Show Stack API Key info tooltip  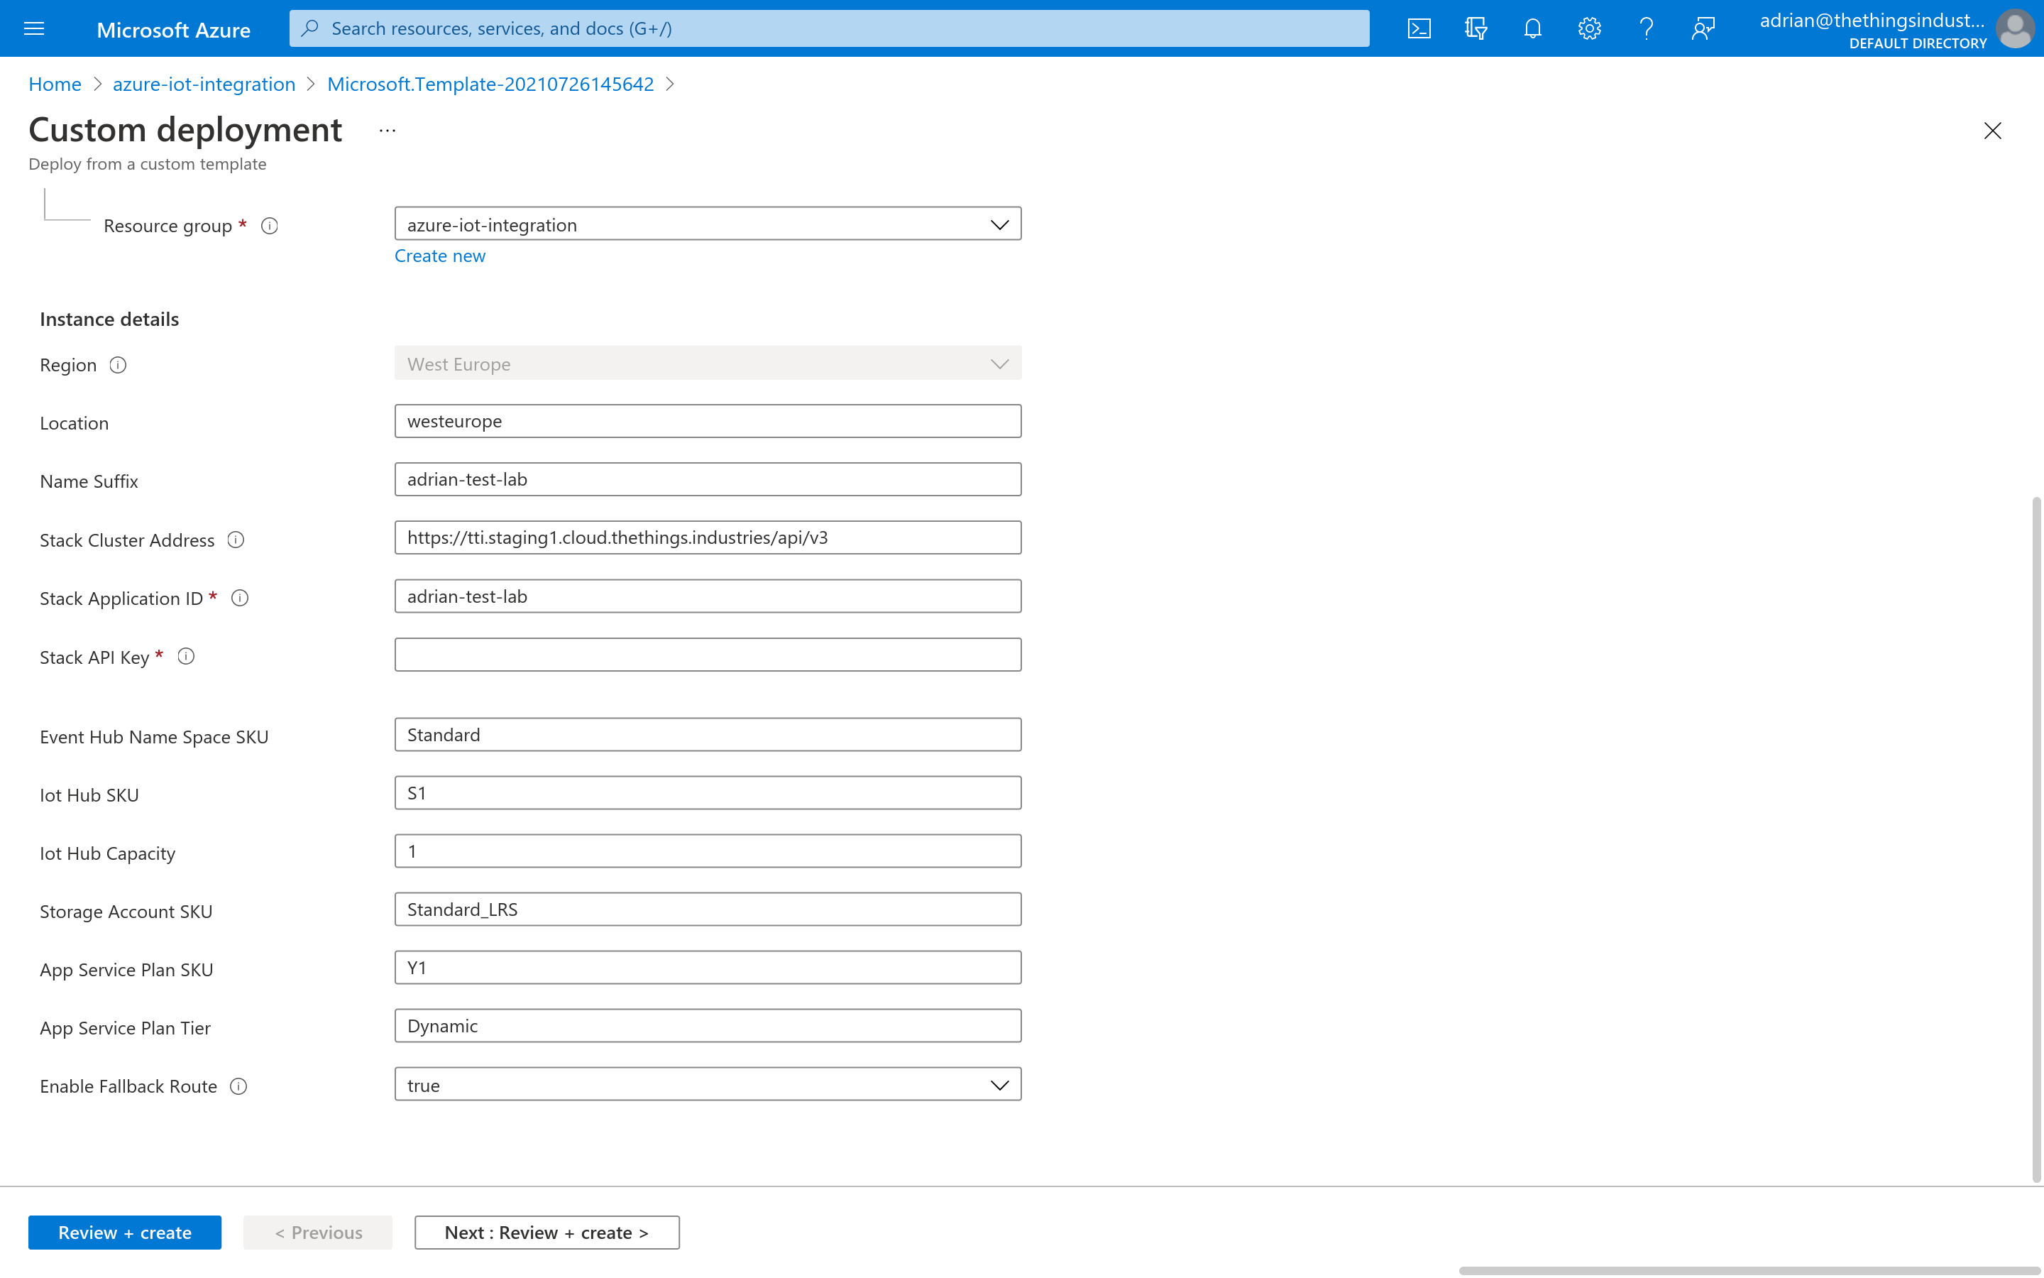[186, 656]
